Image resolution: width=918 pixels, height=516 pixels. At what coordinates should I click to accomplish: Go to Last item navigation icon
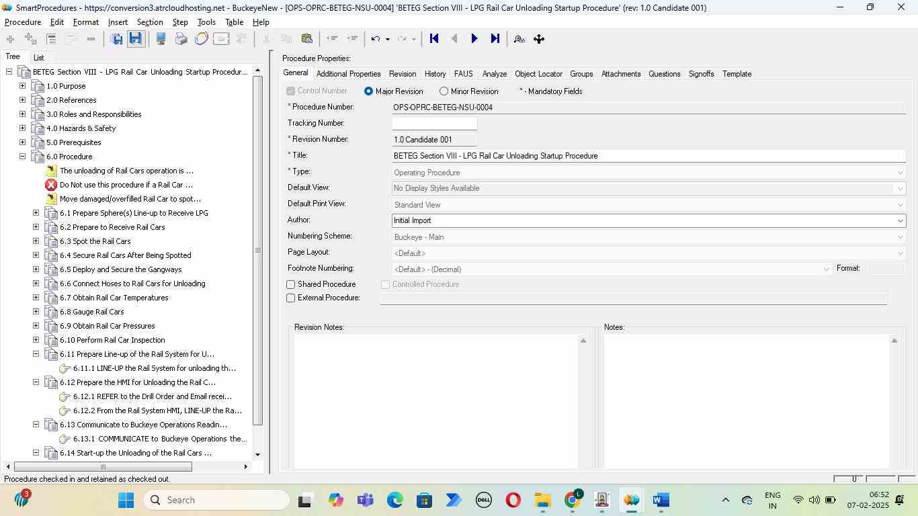point(495,39)
